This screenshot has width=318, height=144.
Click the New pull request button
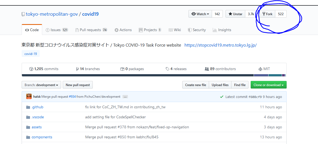(78, 85)
